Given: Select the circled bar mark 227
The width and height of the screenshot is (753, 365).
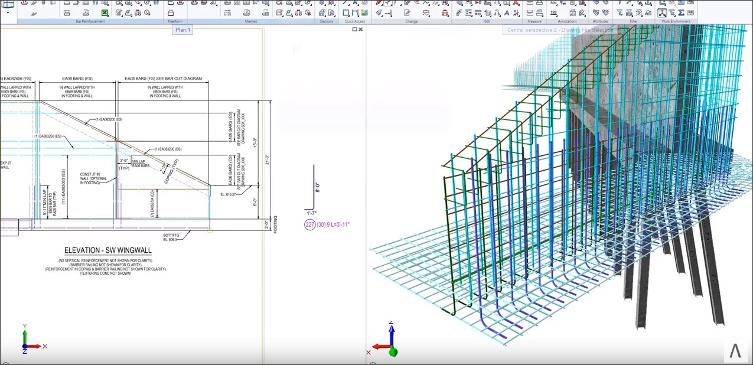Looking at the screenshot, I should coord(310,224).
